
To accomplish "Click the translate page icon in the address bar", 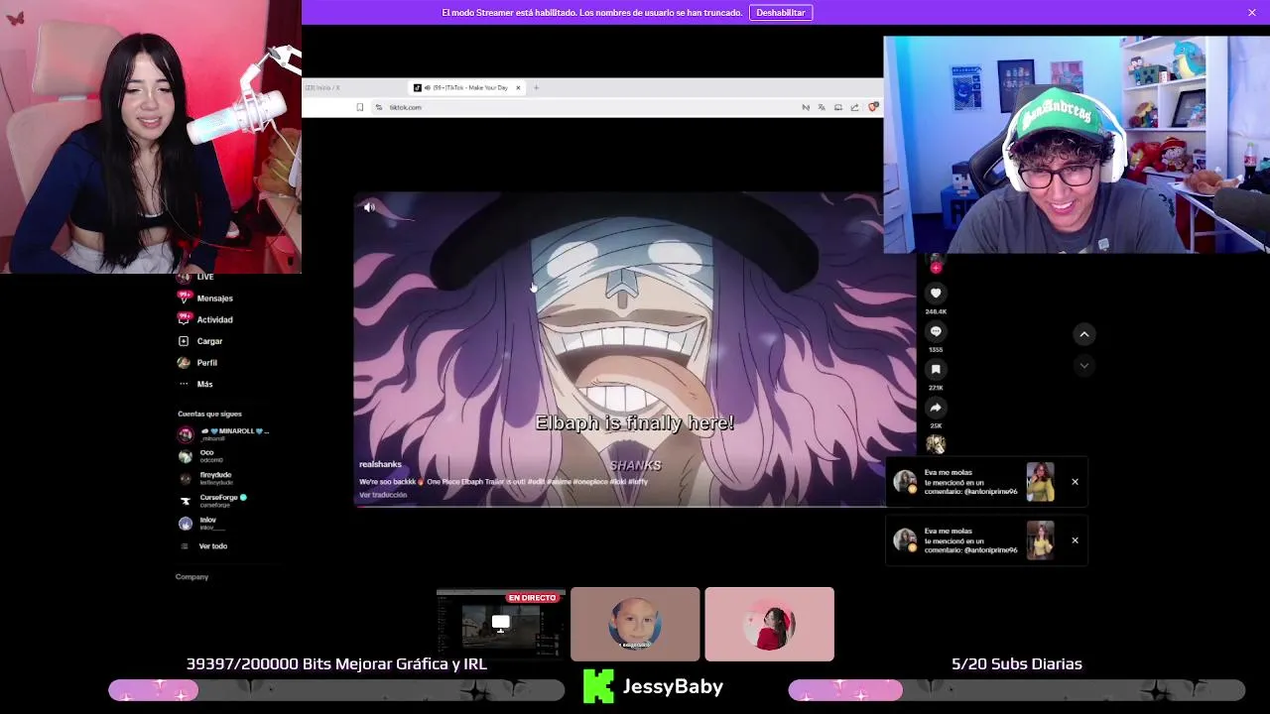I will point(822,107).
